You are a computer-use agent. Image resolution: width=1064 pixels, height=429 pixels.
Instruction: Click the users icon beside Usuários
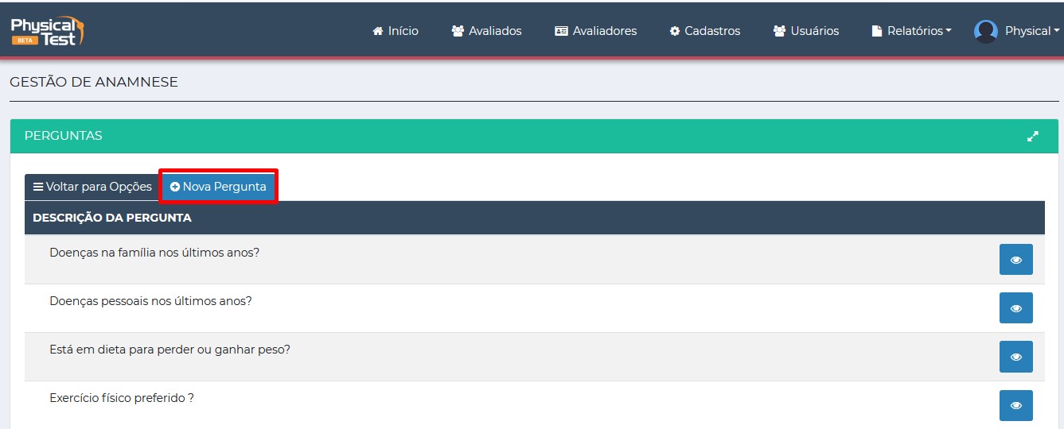coord(779,31)
